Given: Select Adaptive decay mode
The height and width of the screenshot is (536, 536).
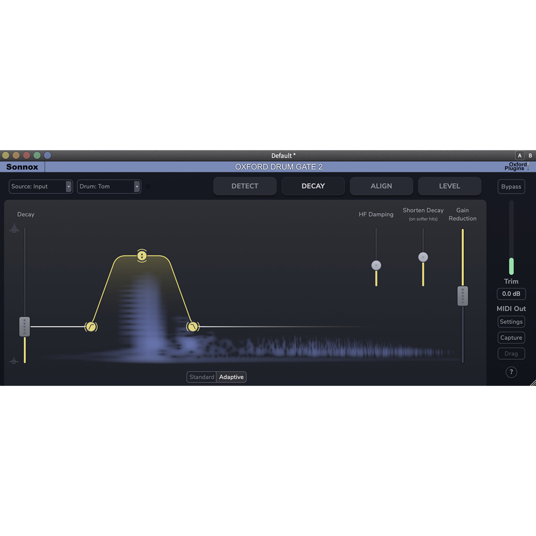Looking at the screenshot, I should click(231, 377).
